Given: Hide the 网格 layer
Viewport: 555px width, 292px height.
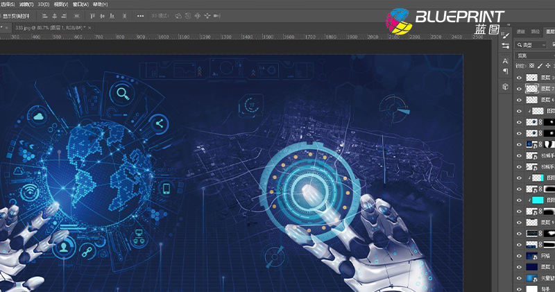Looking at the screenshot, I should click(519, 256).
